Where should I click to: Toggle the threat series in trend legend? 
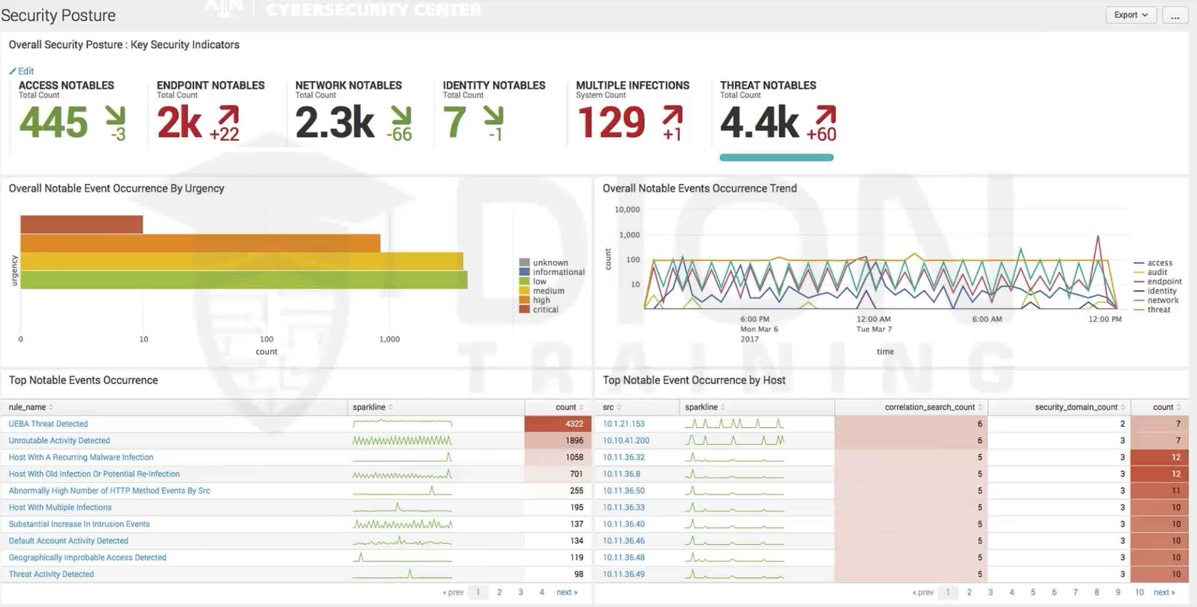coord(1158,310)
